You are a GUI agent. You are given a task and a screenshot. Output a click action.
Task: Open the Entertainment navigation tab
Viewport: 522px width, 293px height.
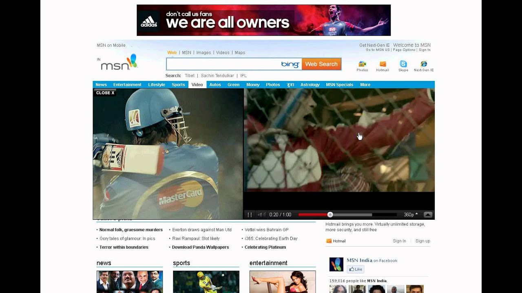coord(127,85)
